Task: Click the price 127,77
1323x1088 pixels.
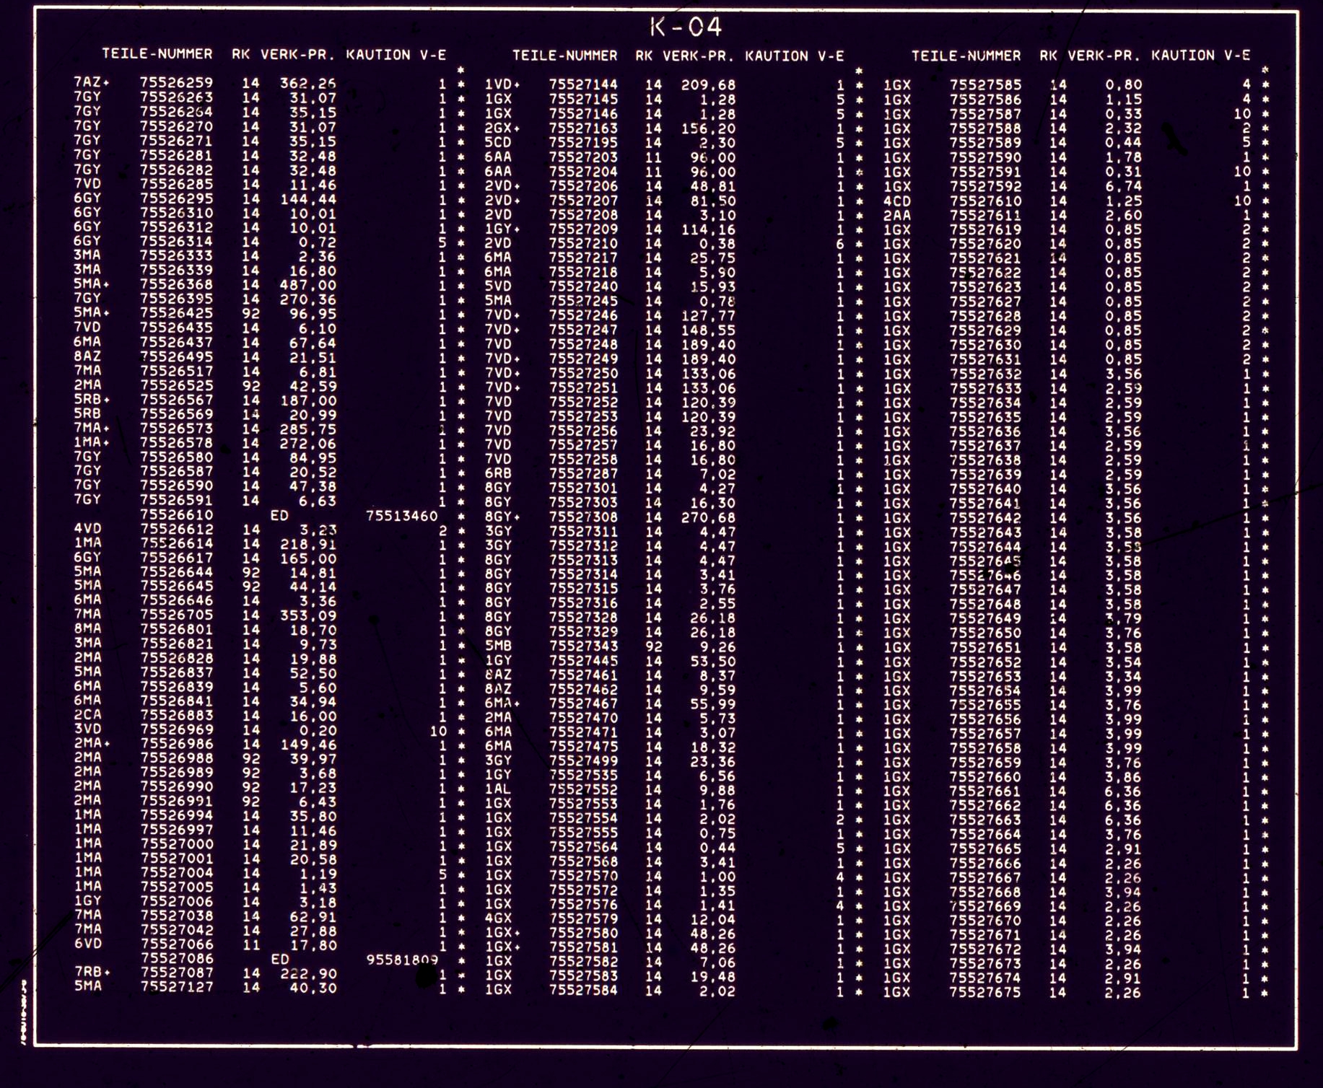Action: 708,316
